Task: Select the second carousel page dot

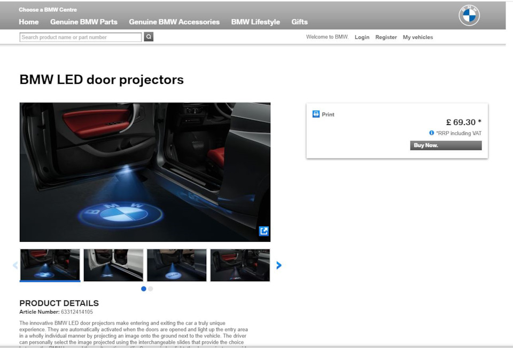Action: pyautogui.click(x=151, y=289)
